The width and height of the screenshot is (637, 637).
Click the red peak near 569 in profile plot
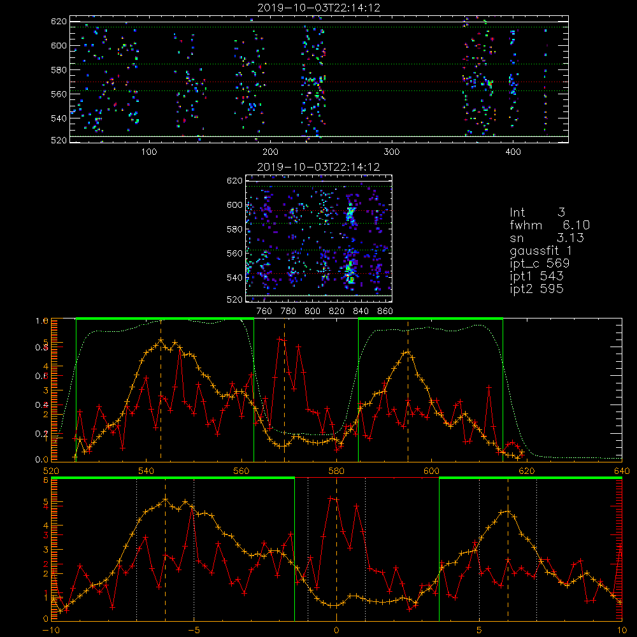tap(282, 339)
